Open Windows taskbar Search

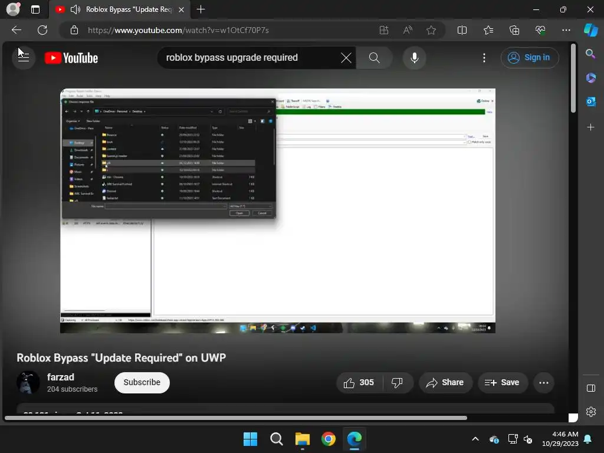[276, 439]
